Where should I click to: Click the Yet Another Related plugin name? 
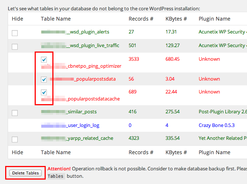223,138
